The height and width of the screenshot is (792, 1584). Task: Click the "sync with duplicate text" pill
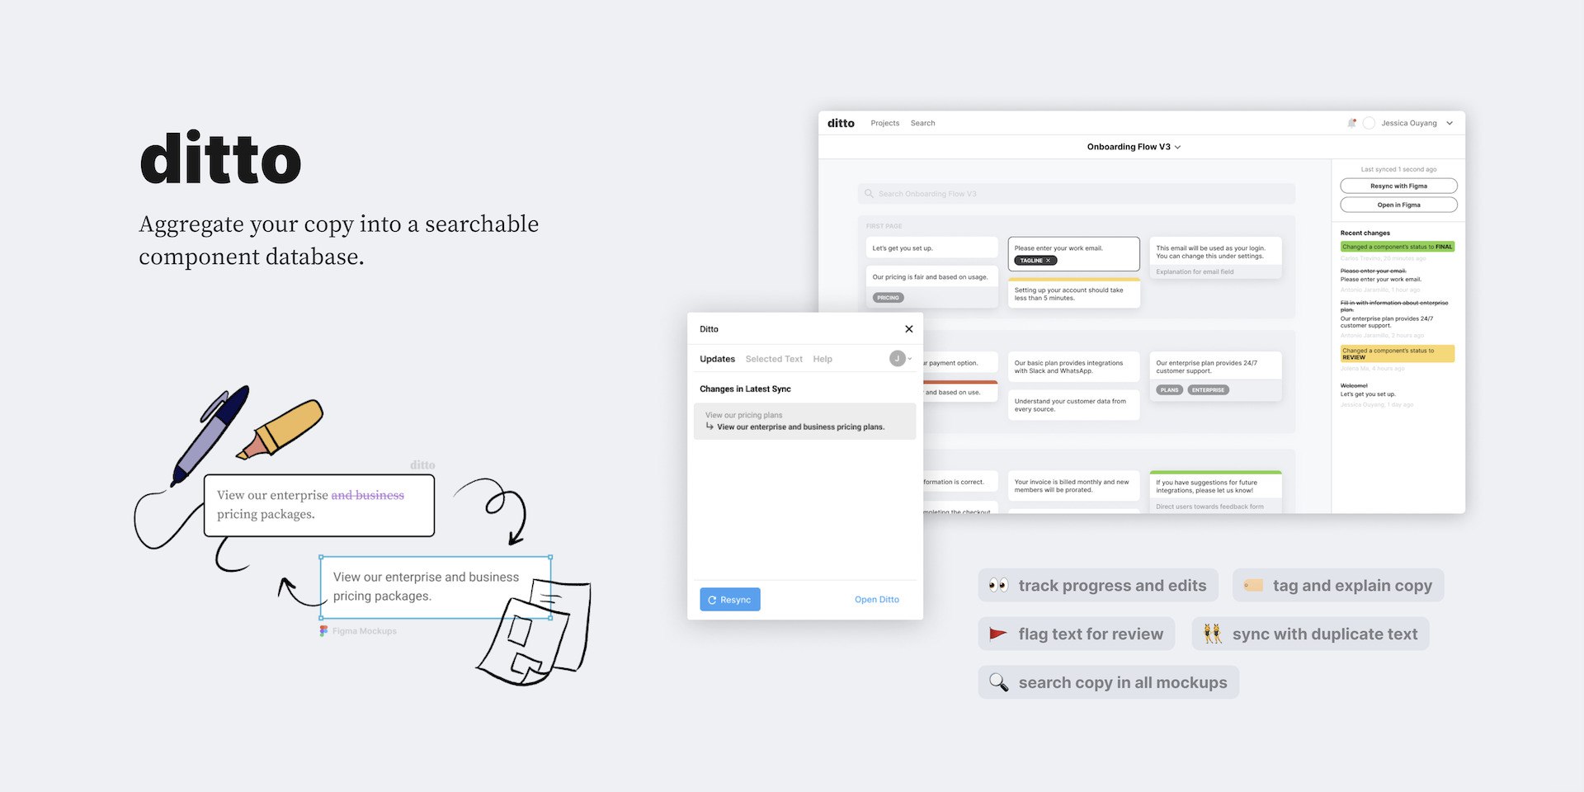point(1310,634)
